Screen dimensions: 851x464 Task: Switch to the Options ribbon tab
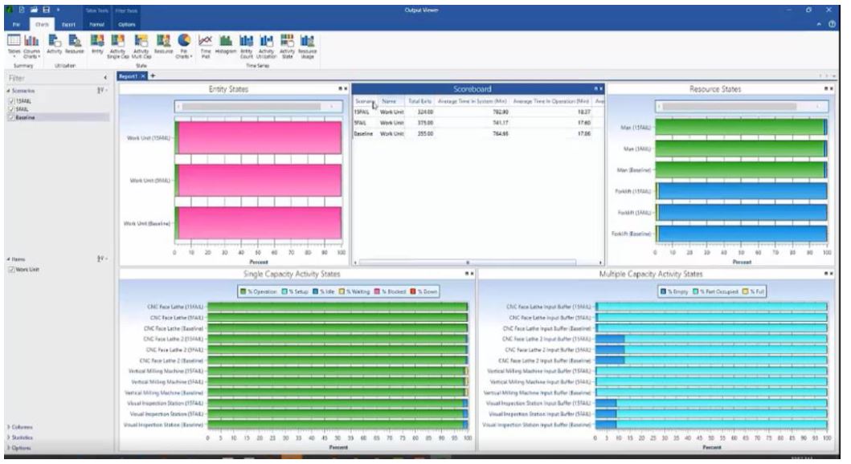tap(127, 24)
